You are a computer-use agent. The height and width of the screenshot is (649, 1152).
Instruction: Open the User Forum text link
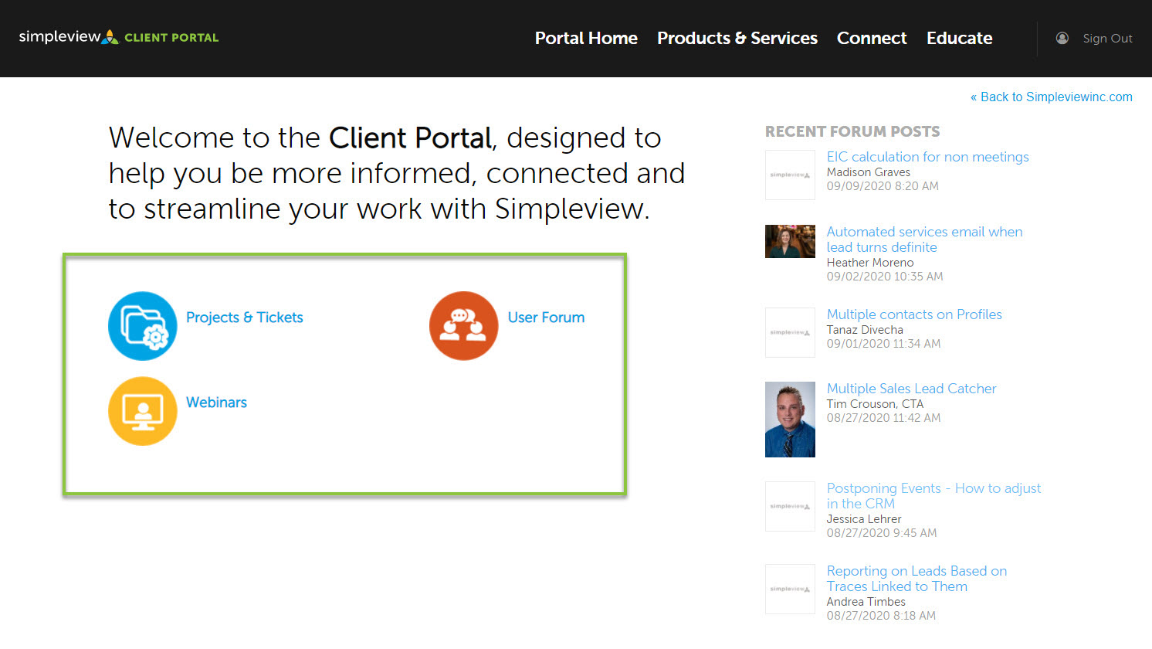(x=546, y=318)
